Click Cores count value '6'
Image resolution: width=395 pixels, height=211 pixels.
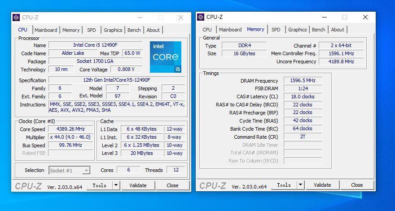click(x=128, y=170)
